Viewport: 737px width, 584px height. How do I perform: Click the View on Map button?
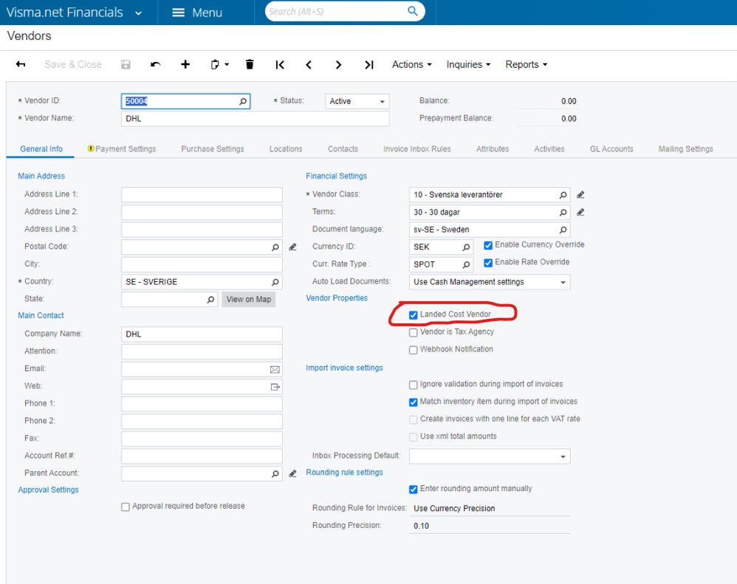(x=249, y=299)
